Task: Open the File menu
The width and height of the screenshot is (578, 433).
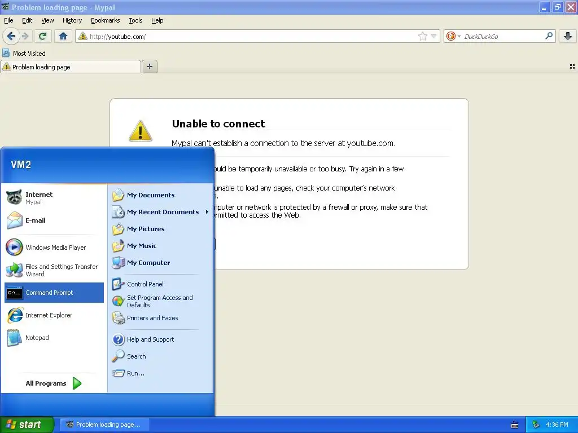Action: (x=8, y=20)
